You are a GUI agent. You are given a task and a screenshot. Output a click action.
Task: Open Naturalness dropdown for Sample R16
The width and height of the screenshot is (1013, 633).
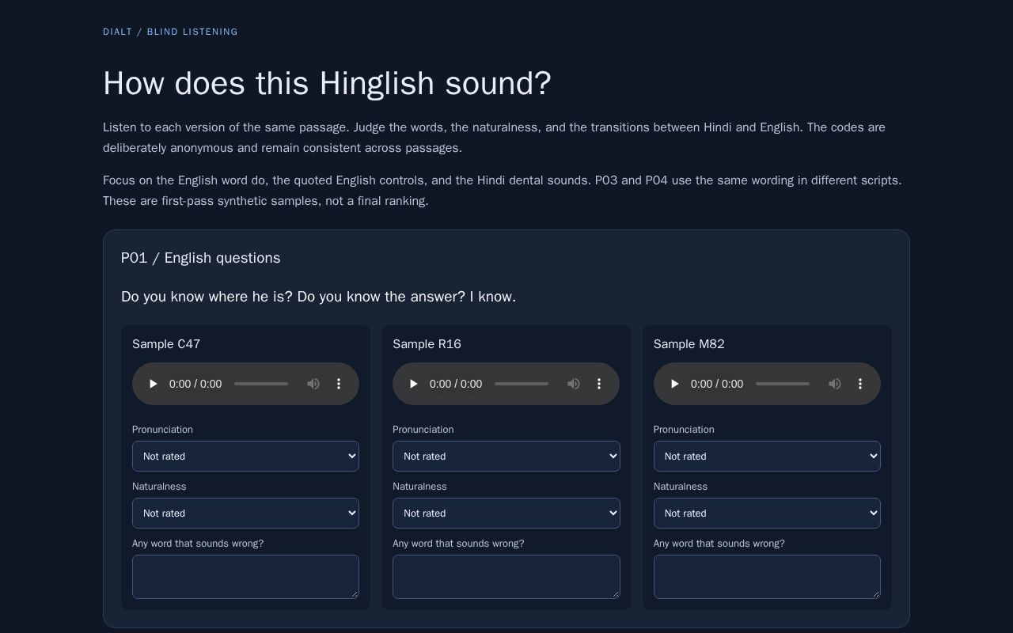tap(506, 513)
